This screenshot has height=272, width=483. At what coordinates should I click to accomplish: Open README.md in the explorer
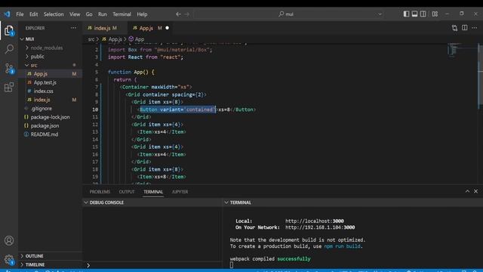pos(45,134)
